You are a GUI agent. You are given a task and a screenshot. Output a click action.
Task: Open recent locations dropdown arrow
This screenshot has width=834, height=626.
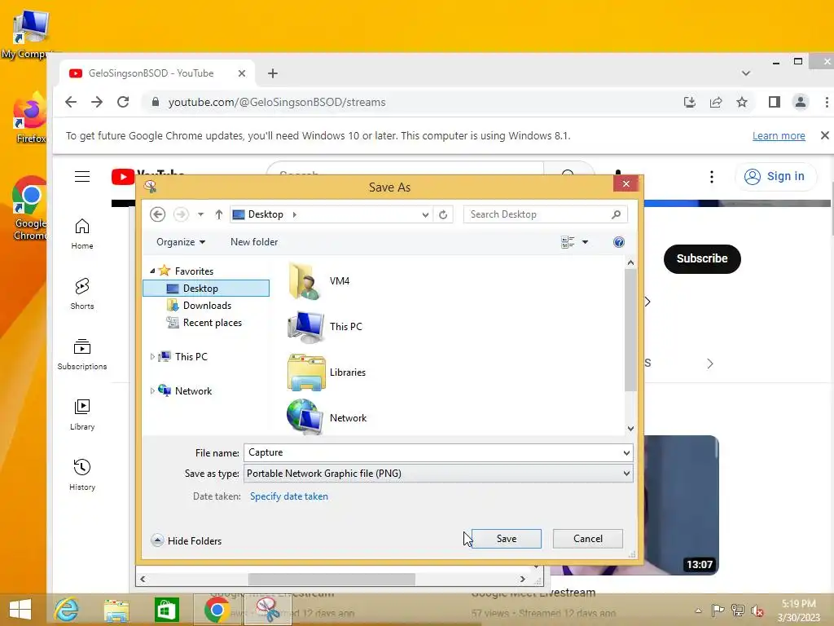(x=200, y=214)
